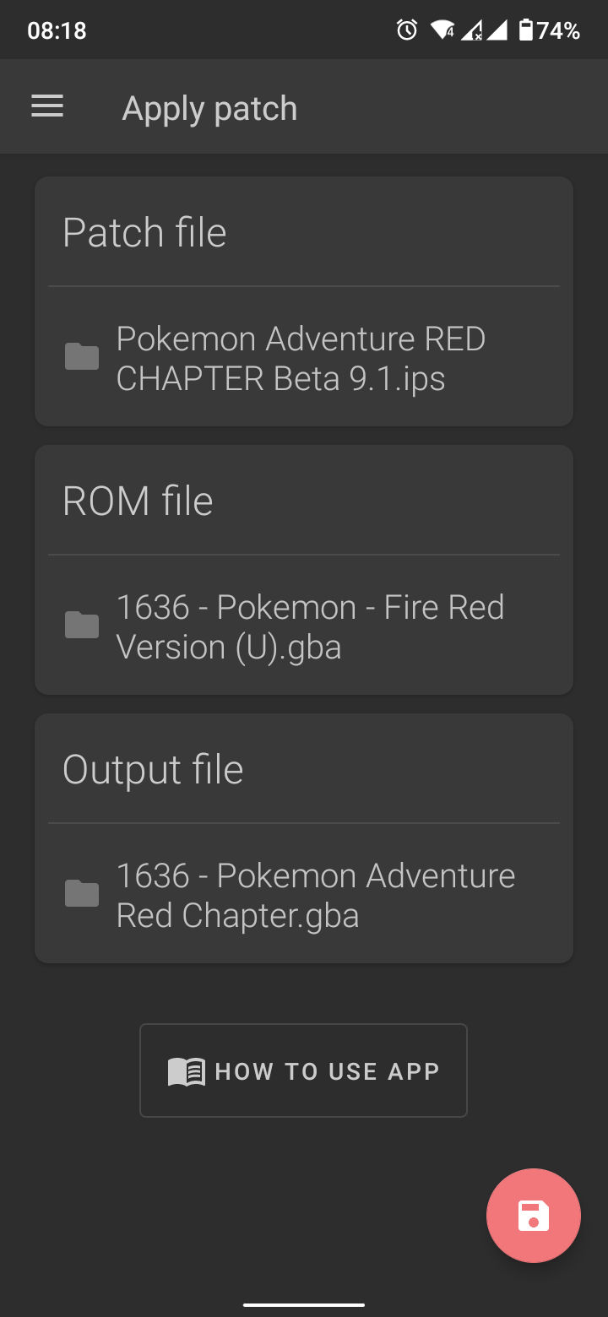This screenshot has width=608, height=1317.
Task: Tap the Apply patch title
Action: 209,109
